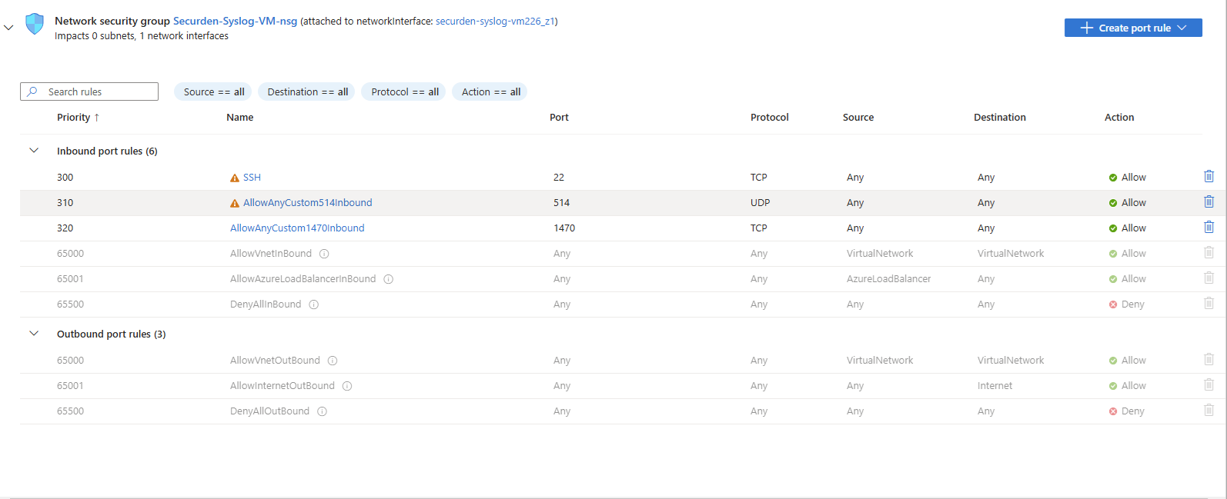The image size is (1227, 499).
Task: Collapse the Inbound port rules group
Action: (34, 151)
